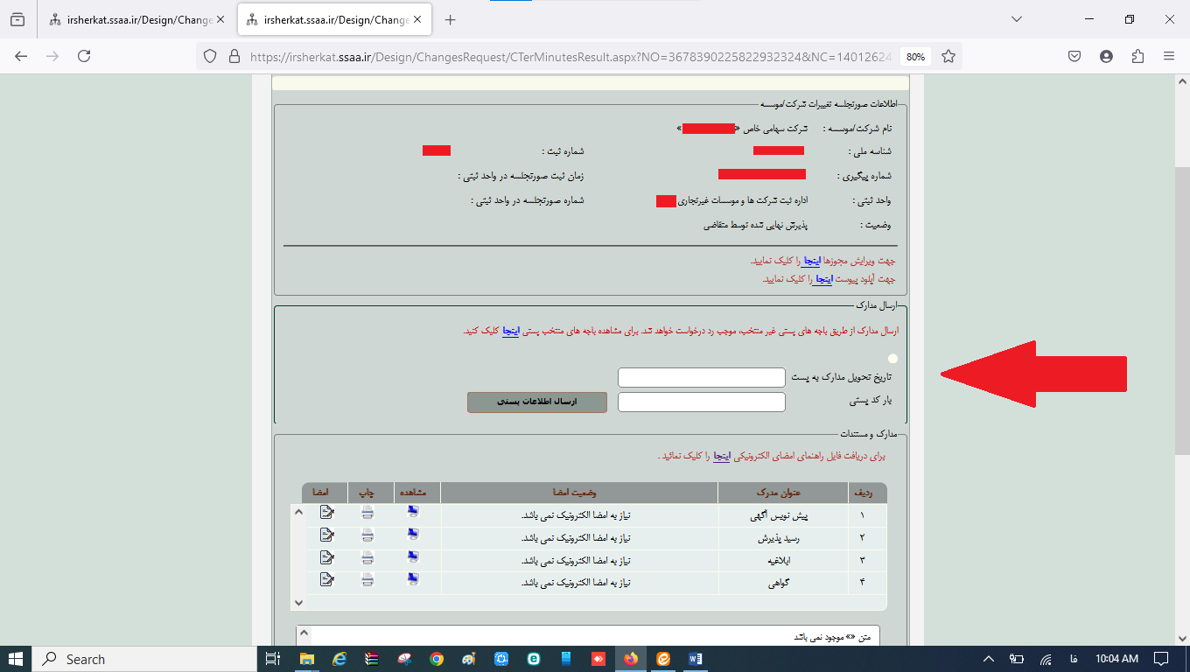Open File Explorer from the taskbar
Image resolution: width=1190 pixels, height=672 pixels.
306,659
